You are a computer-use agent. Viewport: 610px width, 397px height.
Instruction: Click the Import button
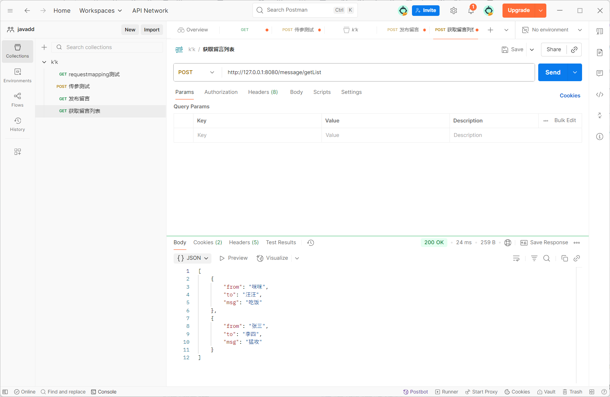pyautogui.click(x=152, y=30)
